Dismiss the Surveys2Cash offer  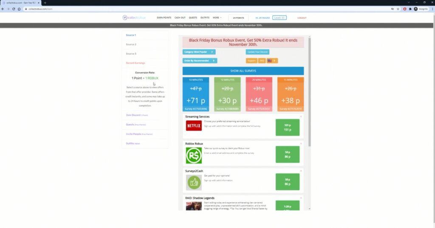301,171
